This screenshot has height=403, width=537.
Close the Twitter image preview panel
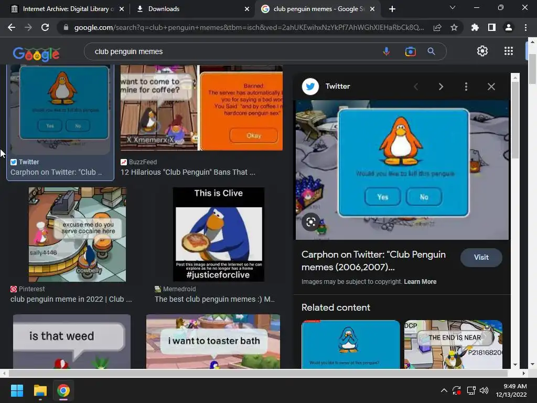[x=491, y=87]
